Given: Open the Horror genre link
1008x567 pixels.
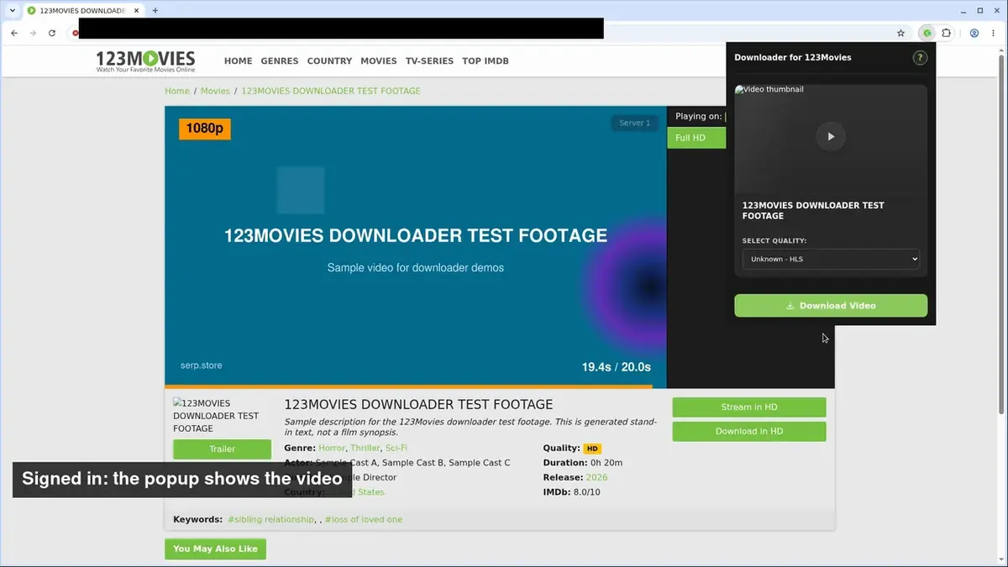Looking at the screenshot, I should tap(332, 449).
